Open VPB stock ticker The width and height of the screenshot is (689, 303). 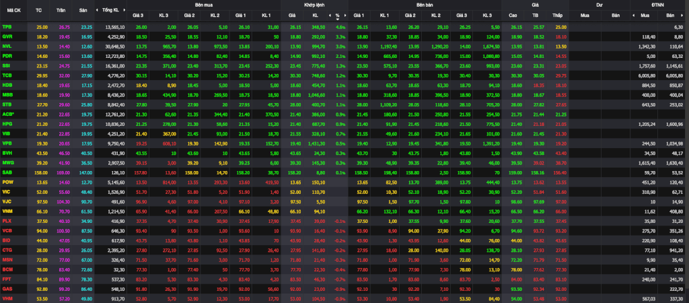tap(7, 143)
